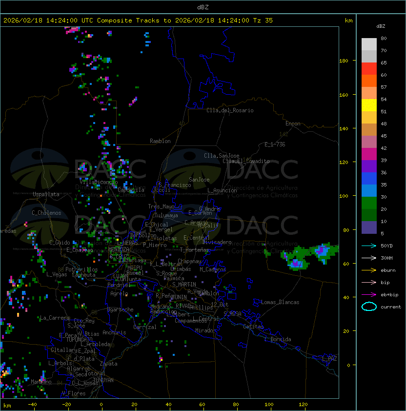Pick the orange swatch between 57 and 60

pyautogui.click(x=369, y=81)
